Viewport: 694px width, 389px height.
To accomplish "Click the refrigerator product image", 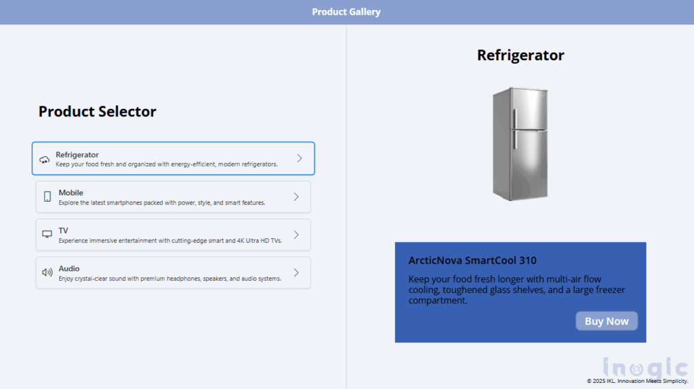I will (520, 143).
